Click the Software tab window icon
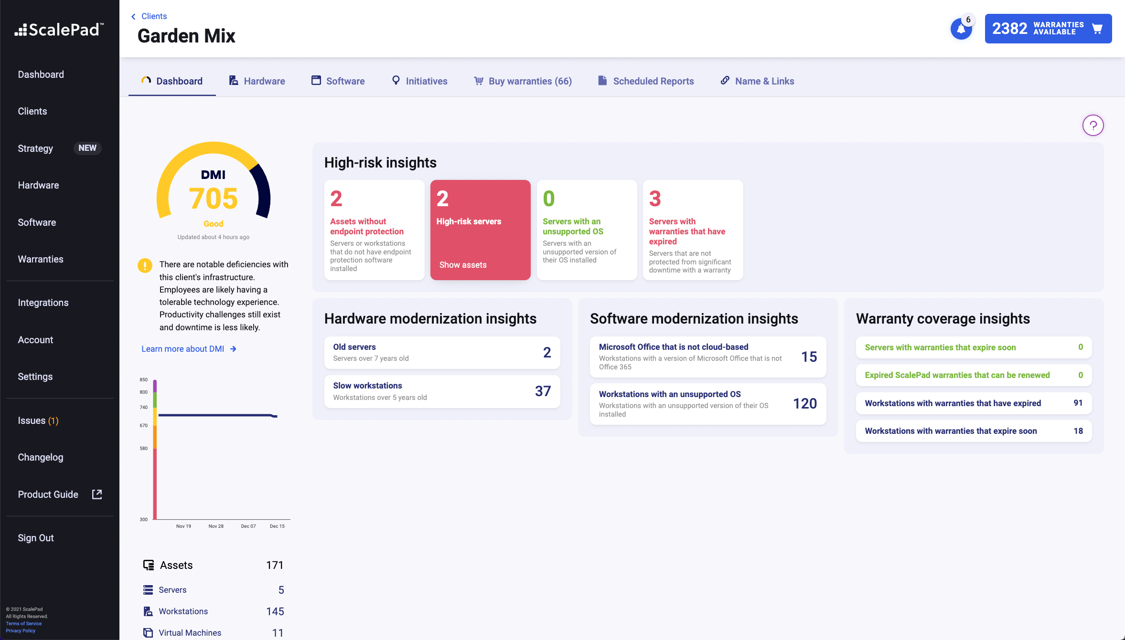The width and height of the screenshot is (1125, 640). 316,80
